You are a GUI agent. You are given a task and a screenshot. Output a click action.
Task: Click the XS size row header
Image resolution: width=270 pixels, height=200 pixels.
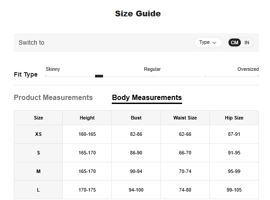pos(38,134)
